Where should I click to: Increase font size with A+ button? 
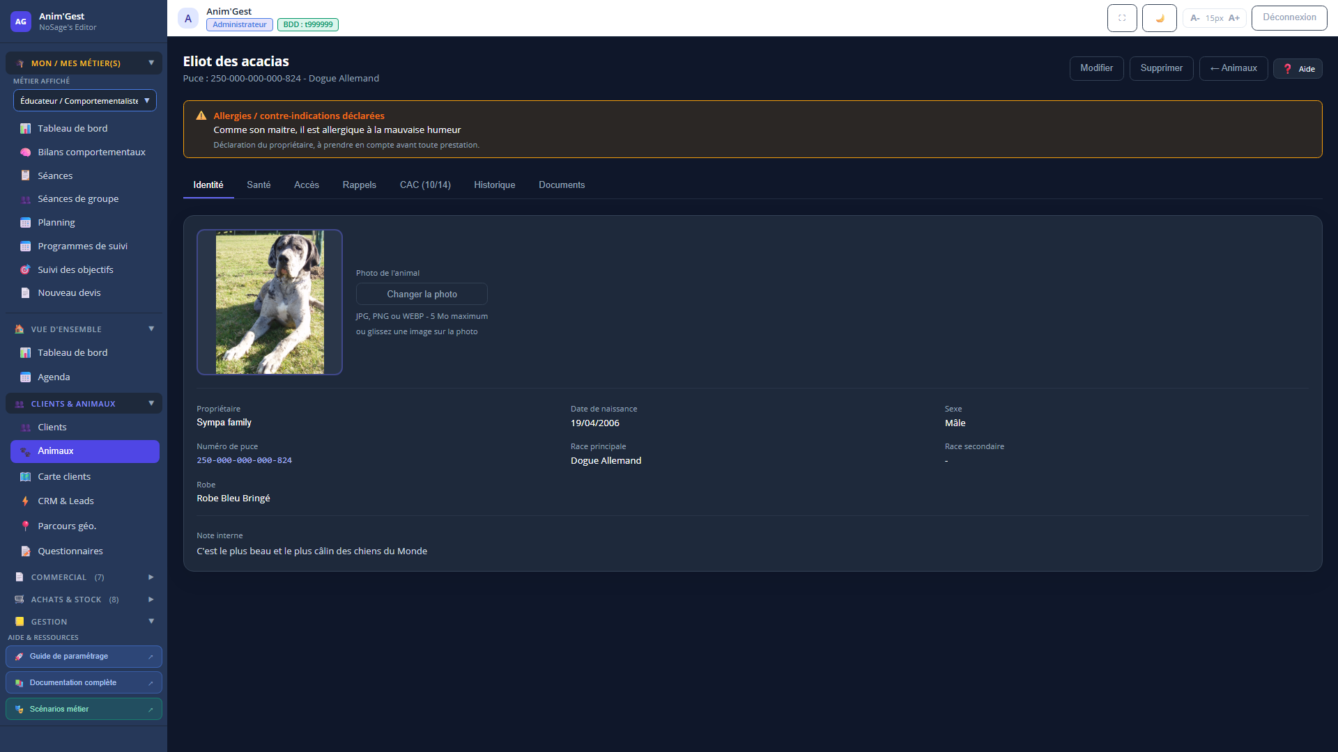[1234, 18]
